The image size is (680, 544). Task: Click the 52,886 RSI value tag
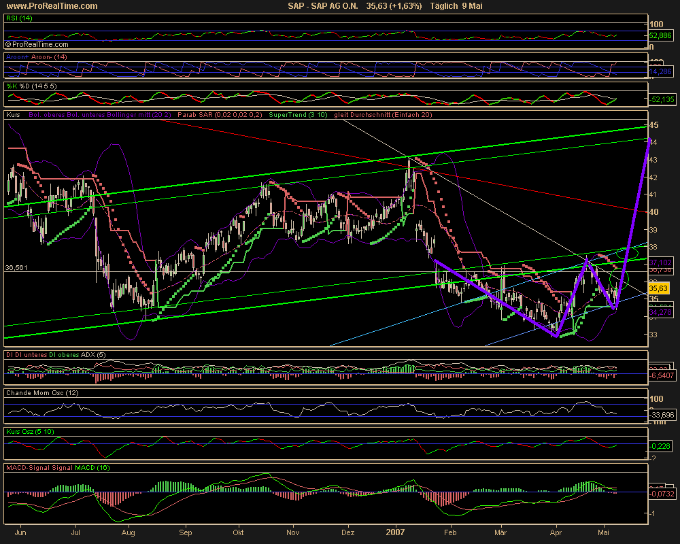[658, 35]
